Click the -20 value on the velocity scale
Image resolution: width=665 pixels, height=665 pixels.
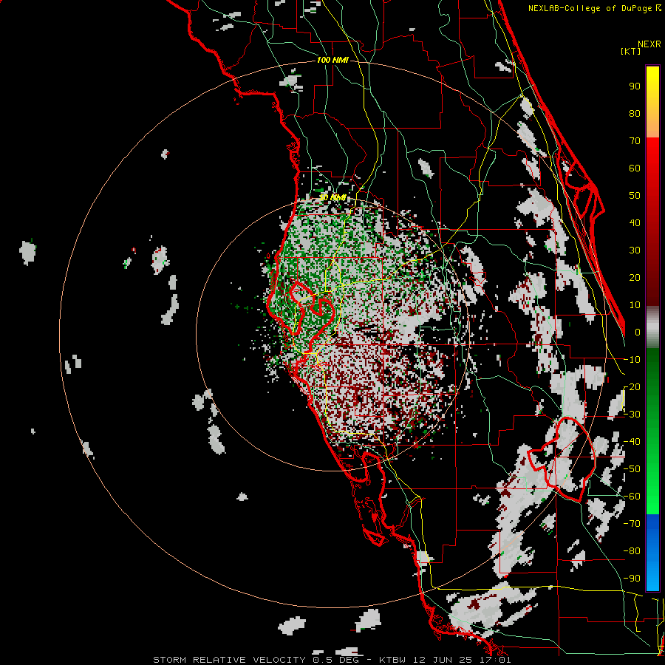tap(632, 386)
